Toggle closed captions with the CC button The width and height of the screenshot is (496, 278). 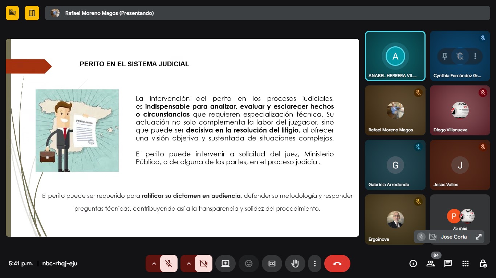272,264
